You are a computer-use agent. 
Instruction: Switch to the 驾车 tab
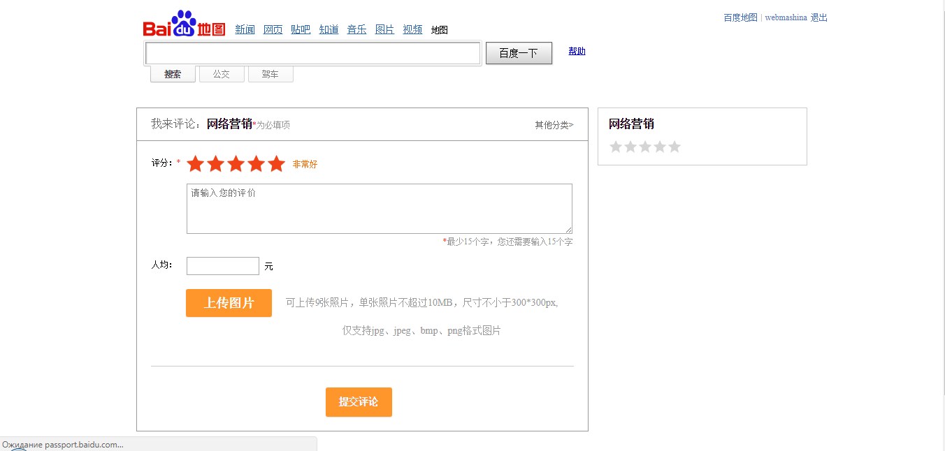click(270, 74)
